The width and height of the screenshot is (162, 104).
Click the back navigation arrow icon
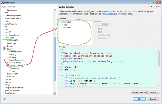pyautogui.click(x=149, y=6)
